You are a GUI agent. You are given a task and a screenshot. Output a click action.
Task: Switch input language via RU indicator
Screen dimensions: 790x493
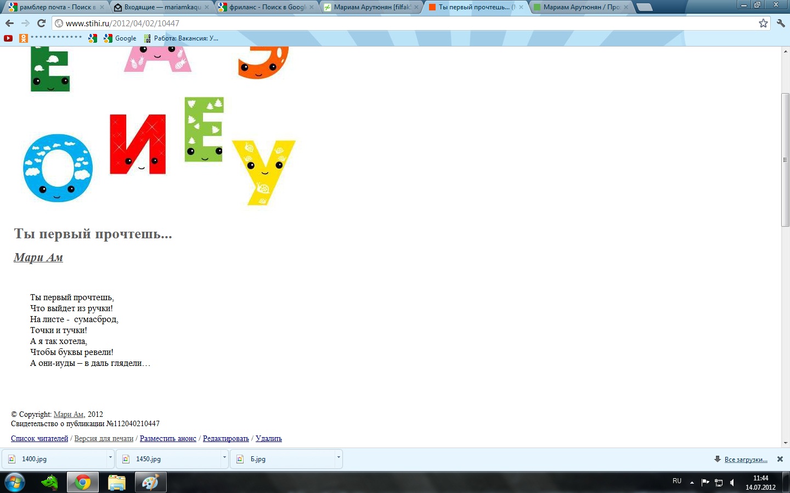677,481
